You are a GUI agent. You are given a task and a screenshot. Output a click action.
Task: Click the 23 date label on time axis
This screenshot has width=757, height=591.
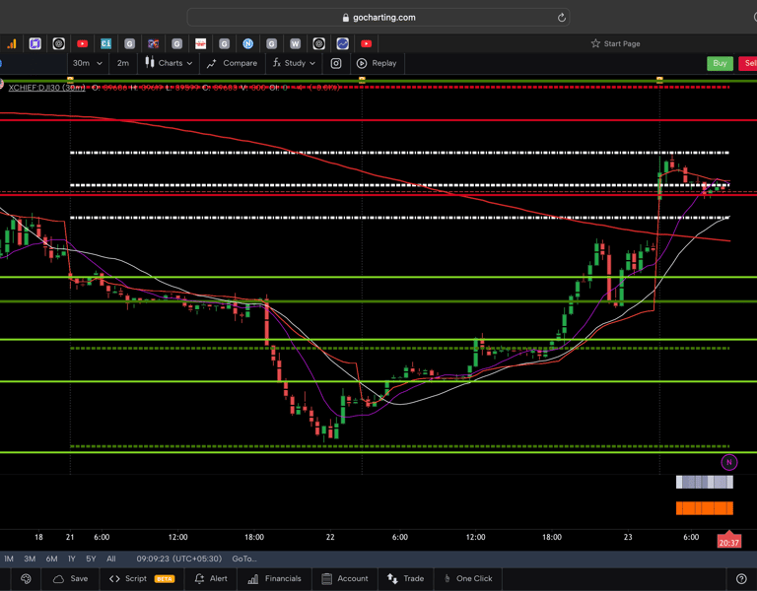(x=628, y=537)
